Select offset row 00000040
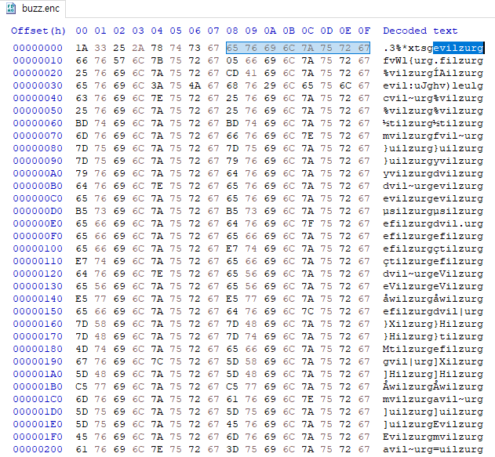This screenshot has width=495, height=457. [x=38, y=98]
